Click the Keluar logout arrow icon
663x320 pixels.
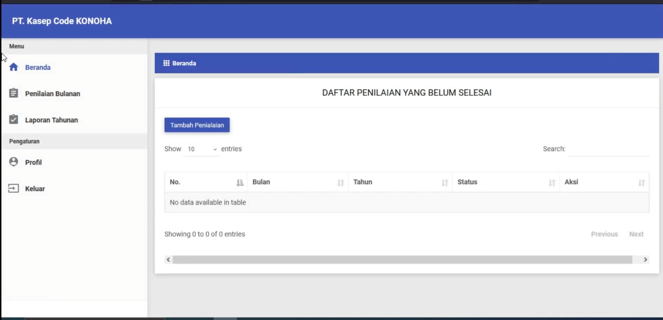(13, 188)
